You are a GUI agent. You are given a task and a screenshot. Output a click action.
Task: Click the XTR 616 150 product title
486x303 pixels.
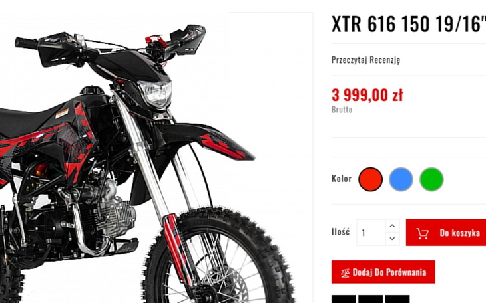409,24
